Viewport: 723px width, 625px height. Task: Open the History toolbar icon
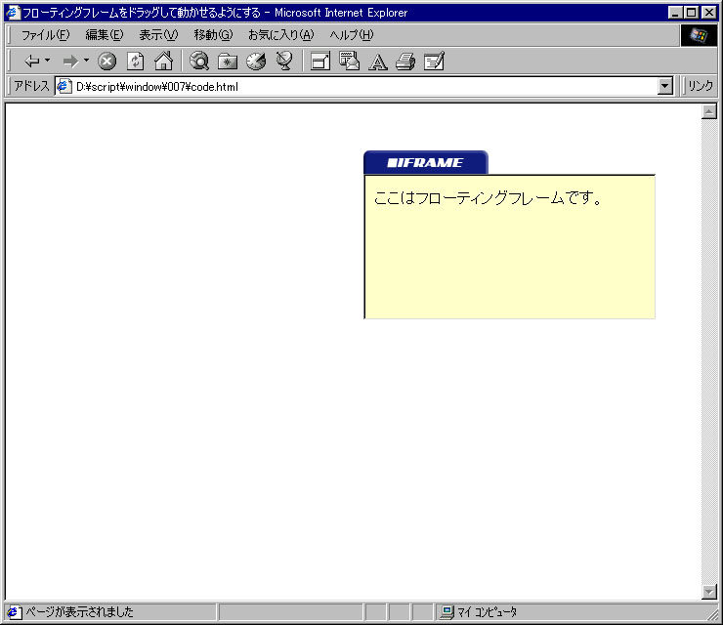point(256,61)
